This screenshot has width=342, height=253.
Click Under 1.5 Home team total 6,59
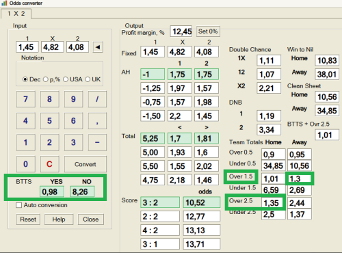274,190
